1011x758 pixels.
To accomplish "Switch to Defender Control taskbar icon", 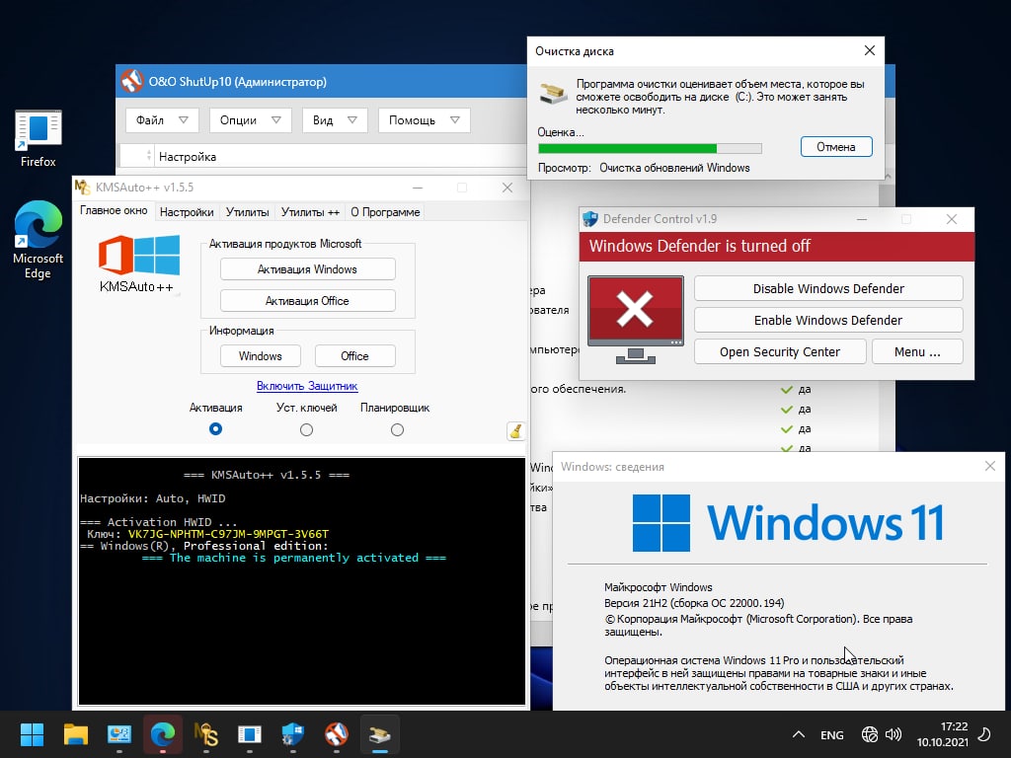I will [x=292, y=734].
